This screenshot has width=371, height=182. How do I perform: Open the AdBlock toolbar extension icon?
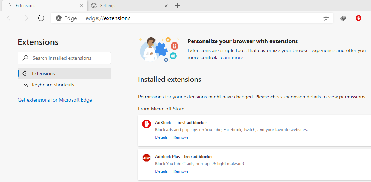pos(359,18)
